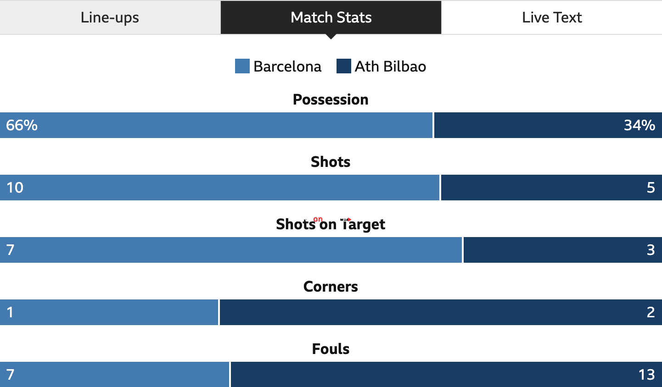The width and height of the screenshot is (662, 387).
Task: Click Ath Bilbao's 34% possession bar
Action: [548, 125]
